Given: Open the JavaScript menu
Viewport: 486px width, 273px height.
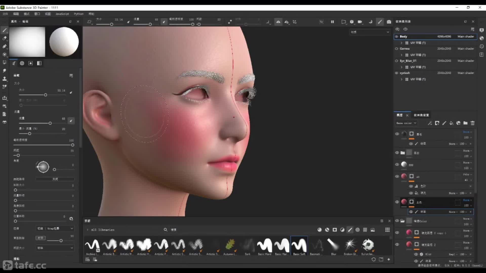Looking at the screenshot, I should point(62,14).
